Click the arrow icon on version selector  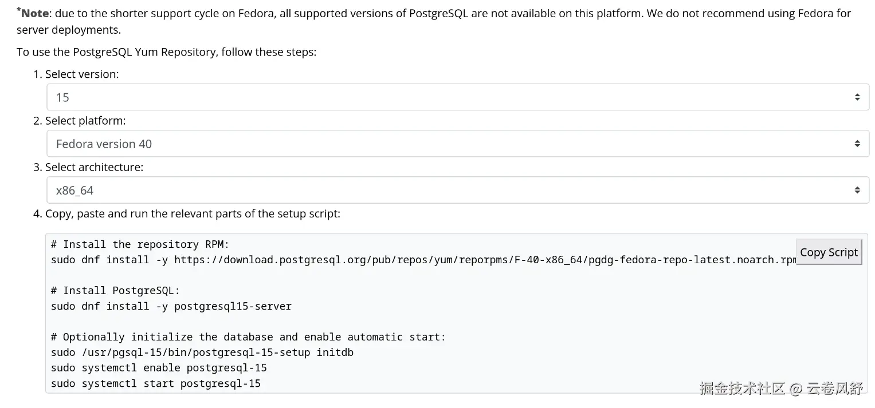[x=857, y=97]
